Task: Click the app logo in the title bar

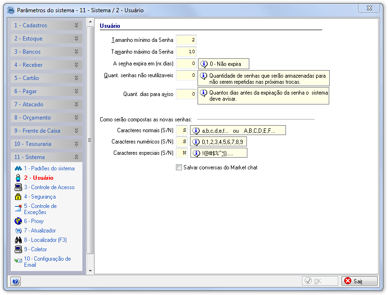Action: (x=11, y=10)
